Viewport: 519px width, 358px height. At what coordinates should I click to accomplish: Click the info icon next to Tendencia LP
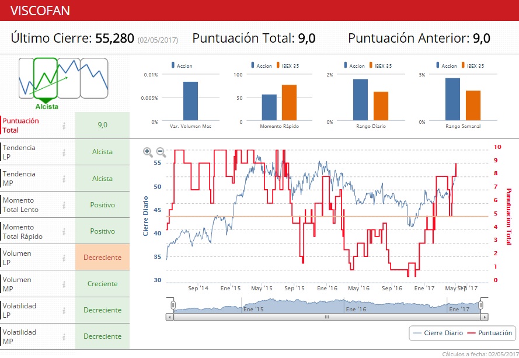64,151
